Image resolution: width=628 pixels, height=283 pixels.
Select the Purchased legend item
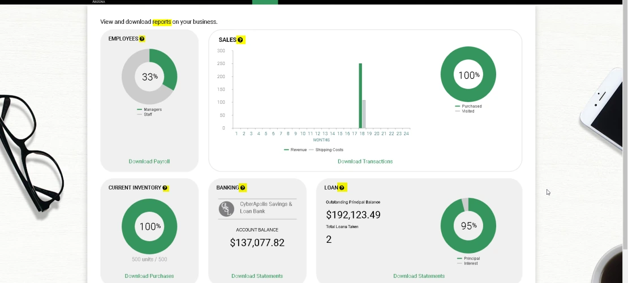[x=468, y=106]
